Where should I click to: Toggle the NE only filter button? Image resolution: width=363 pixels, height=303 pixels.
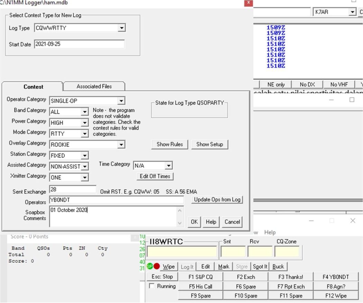click(276, 84)
